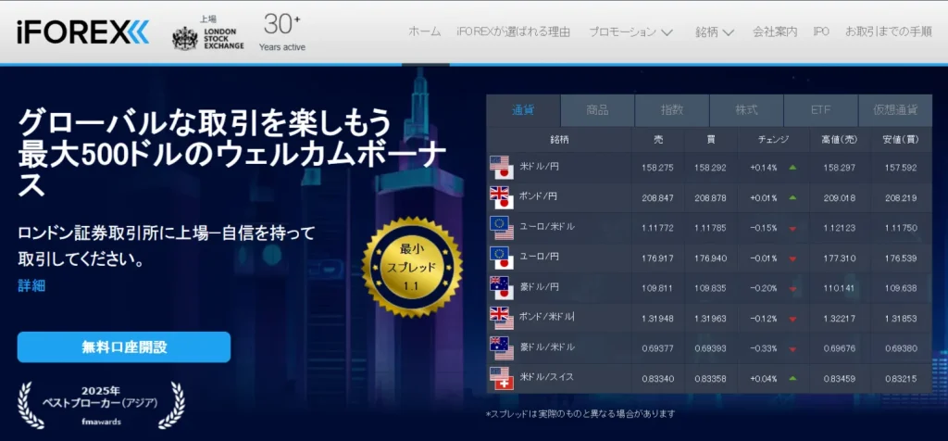Click the 詳細 link
Image resolution: width=948 pixels, height=441 pixels.
(x=31, y=285)
